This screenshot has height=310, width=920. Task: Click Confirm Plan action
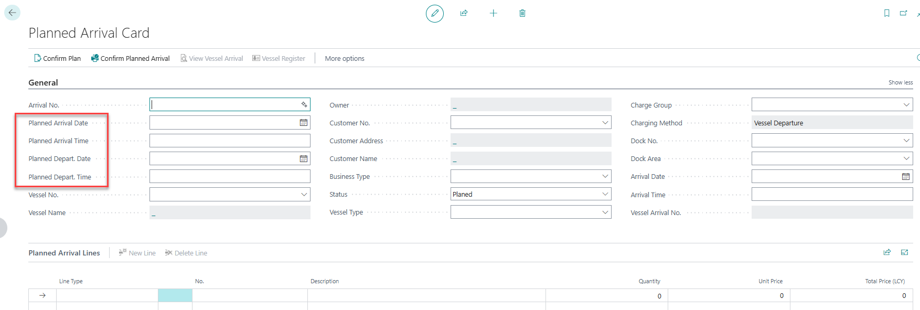pyautogui.click(x=57, y=58)
